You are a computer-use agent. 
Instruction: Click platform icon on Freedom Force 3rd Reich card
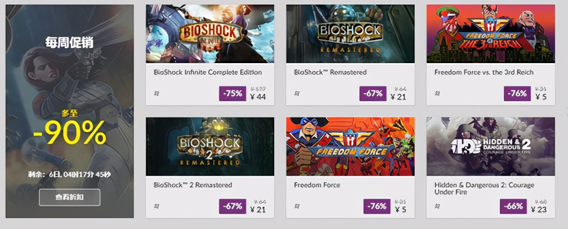(437, 94)
